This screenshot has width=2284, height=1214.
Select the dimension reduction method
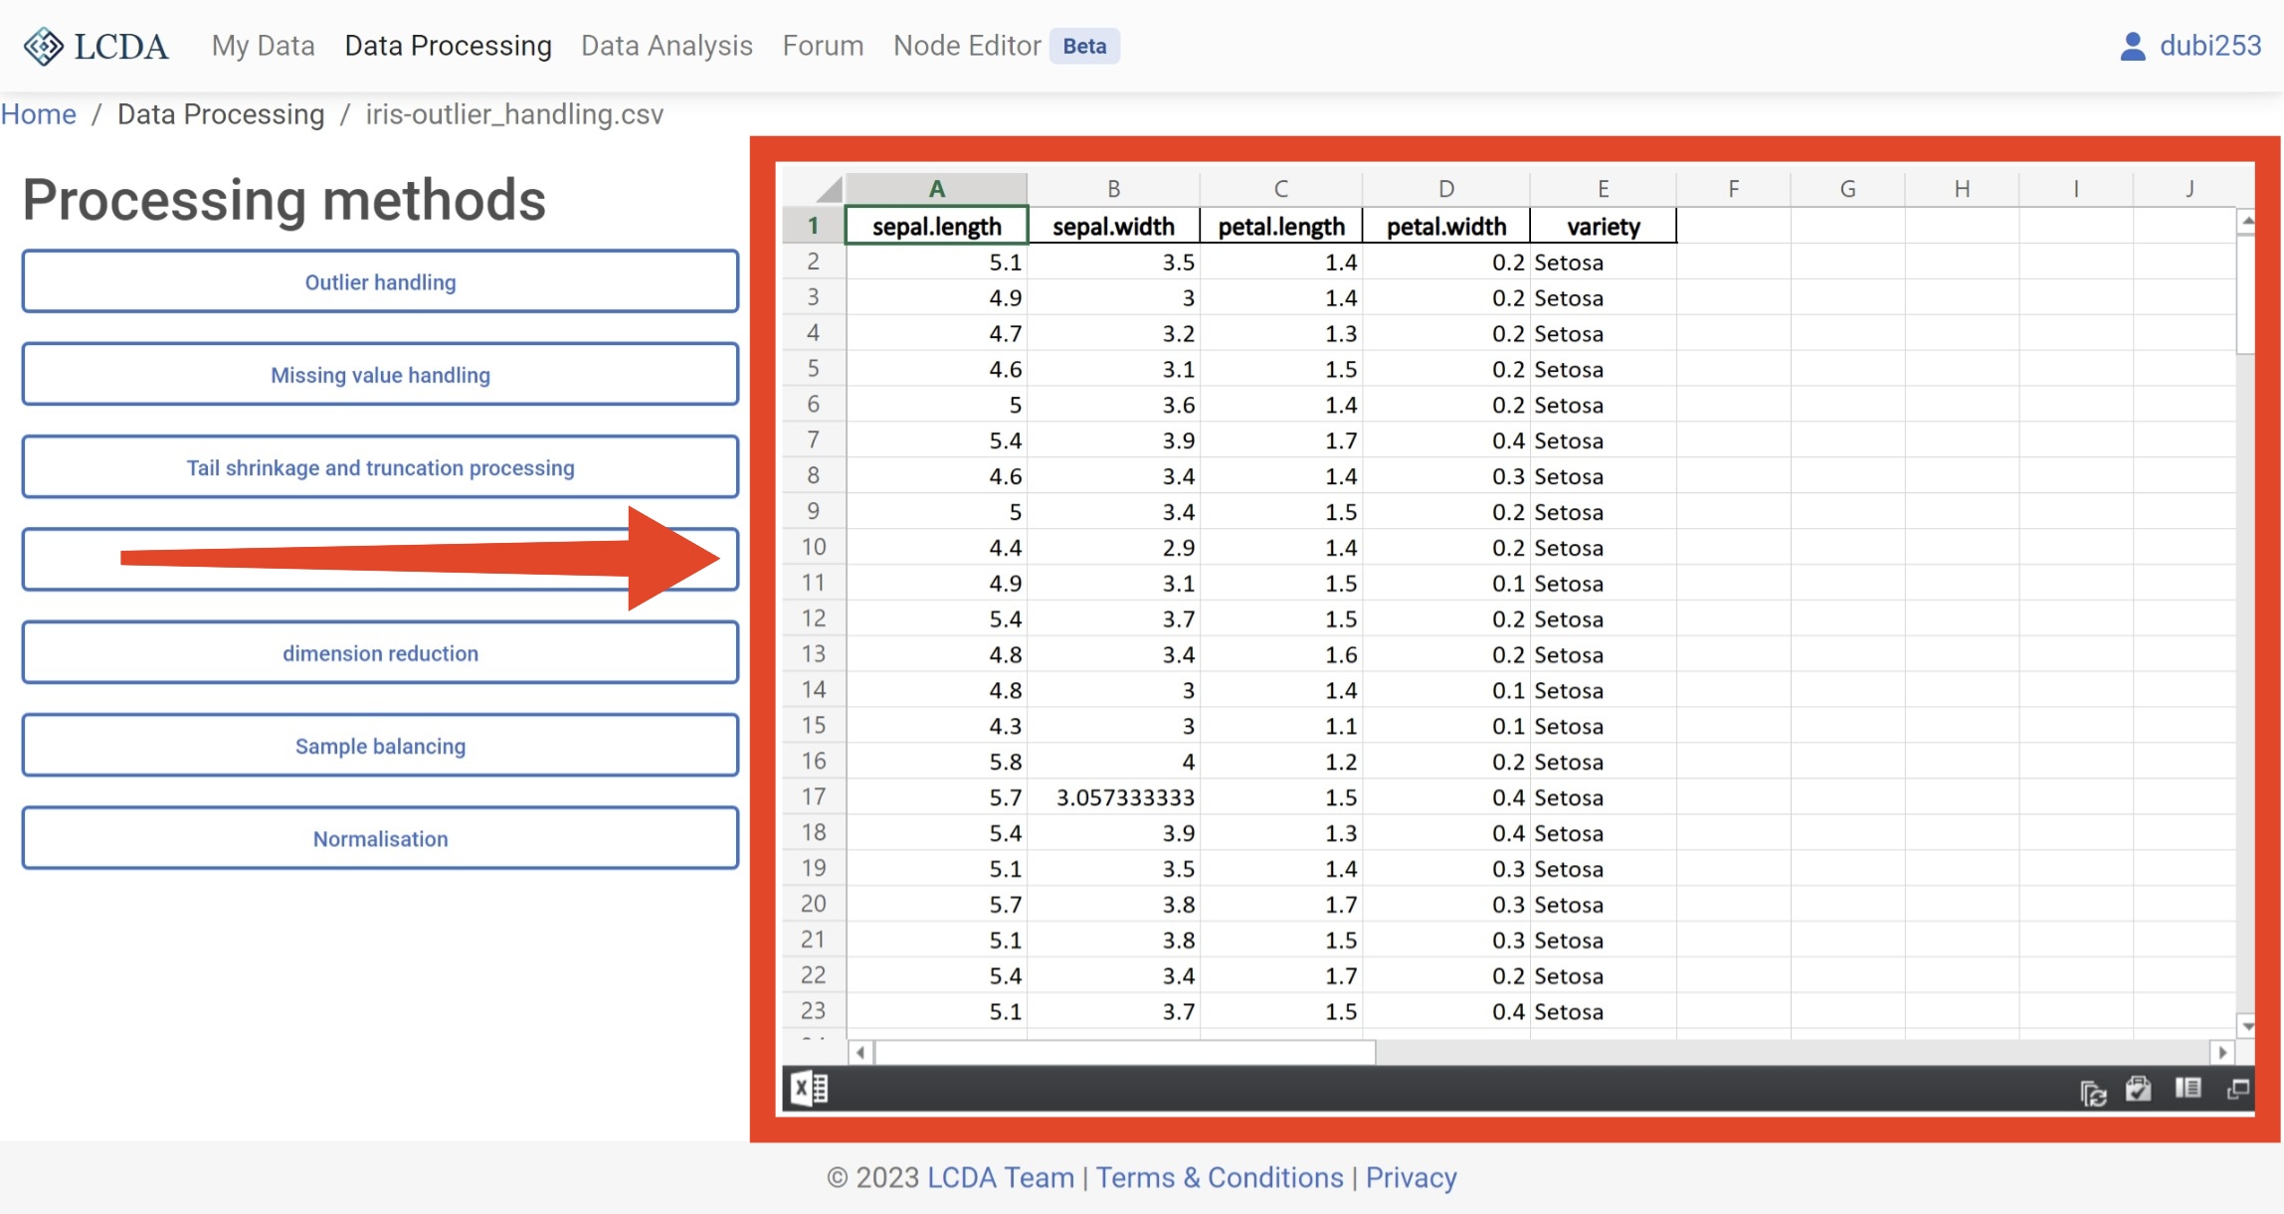(380, 653)
